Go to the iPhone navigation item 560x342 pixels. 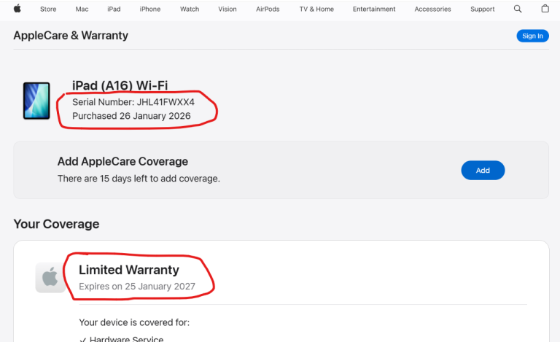click(x=150, y=9)
